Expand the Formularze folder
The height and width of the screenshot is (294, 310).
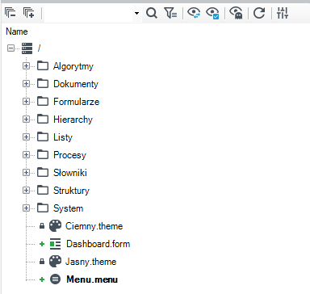pyautogui.click(x=26, y=102)
